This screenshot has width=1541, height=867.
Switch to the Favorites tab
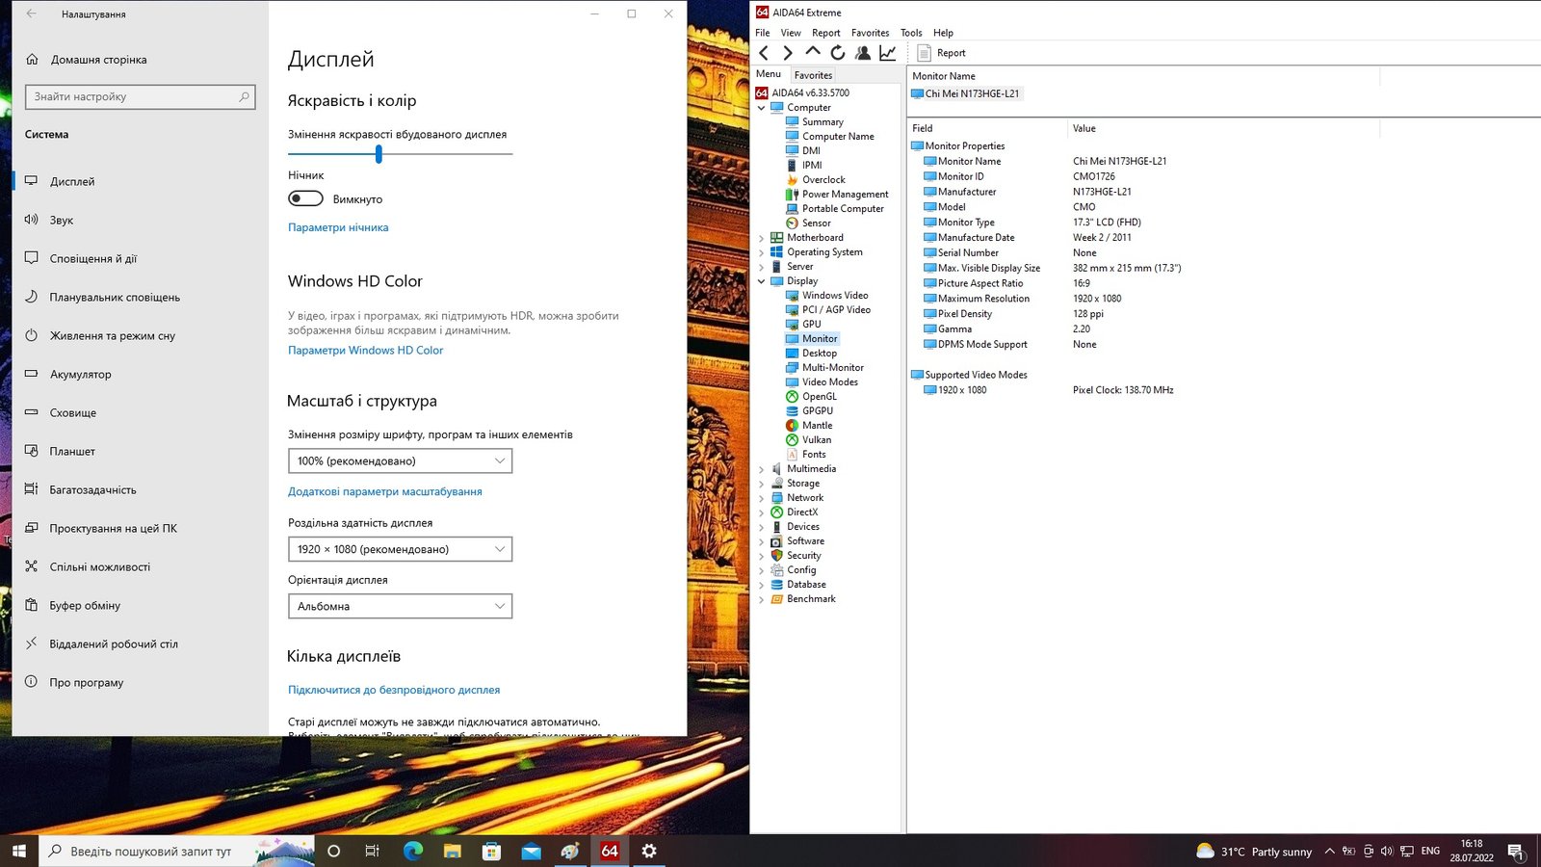tap(813, 75)
